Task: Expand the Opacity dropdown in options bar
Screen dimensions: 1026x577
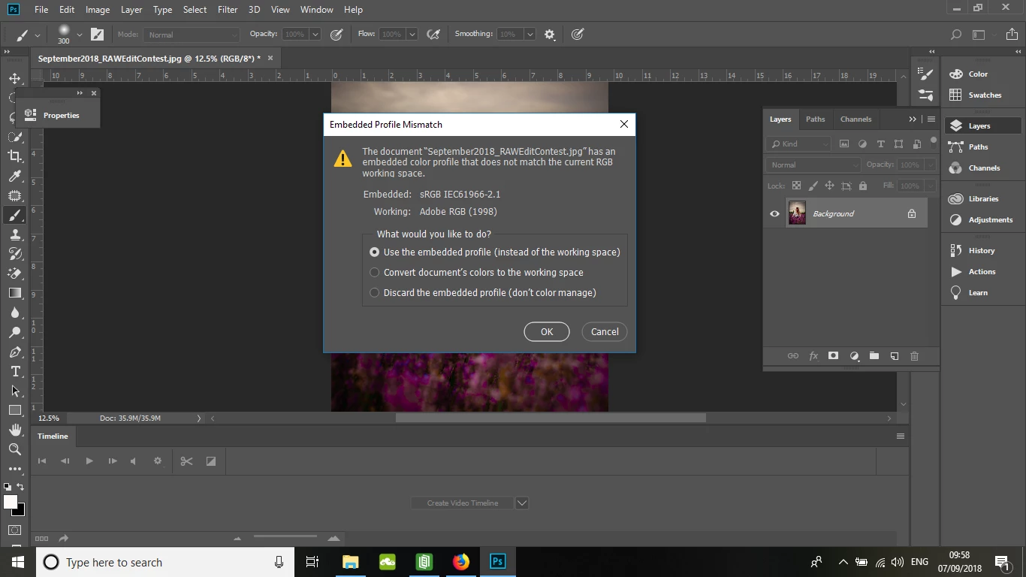Action: [315, 35]
